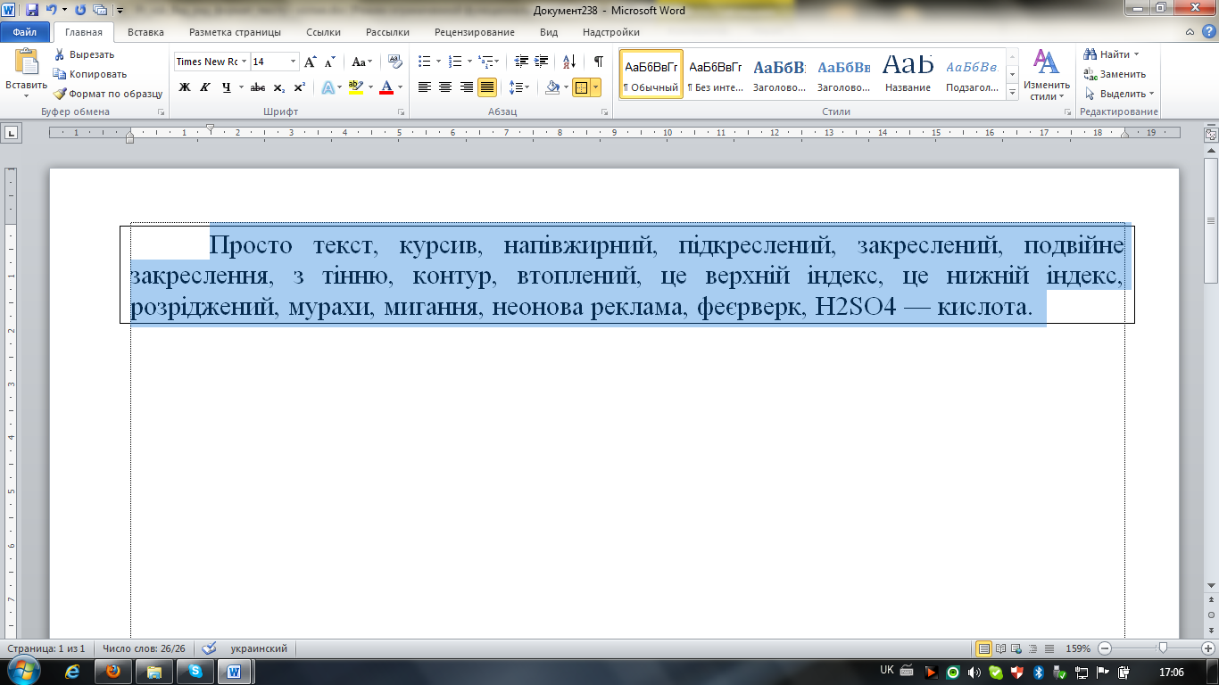The height and width of the screenshot is (685, 1219).
Task: Click language indicator украинский in status bar
Action: tap(259, 648)
